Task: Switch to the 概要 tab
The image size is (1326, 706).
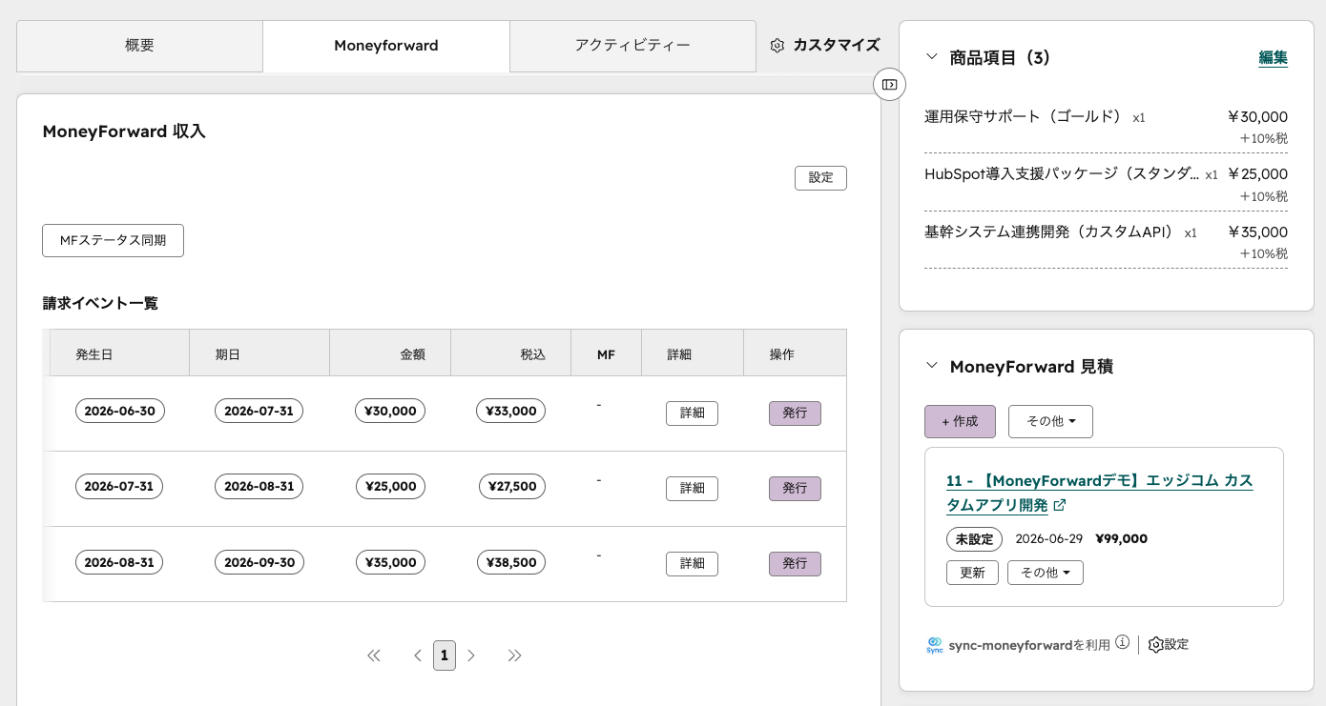Action: coord(139,46)
